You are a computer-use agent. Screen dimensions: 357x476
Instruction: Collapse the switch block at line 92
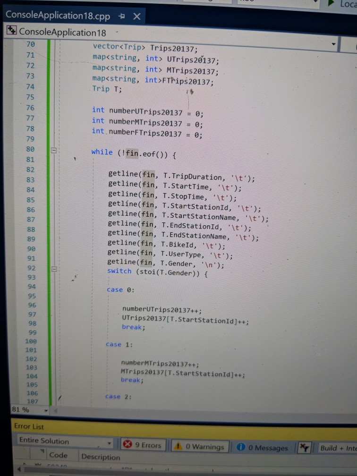(54, 269)
